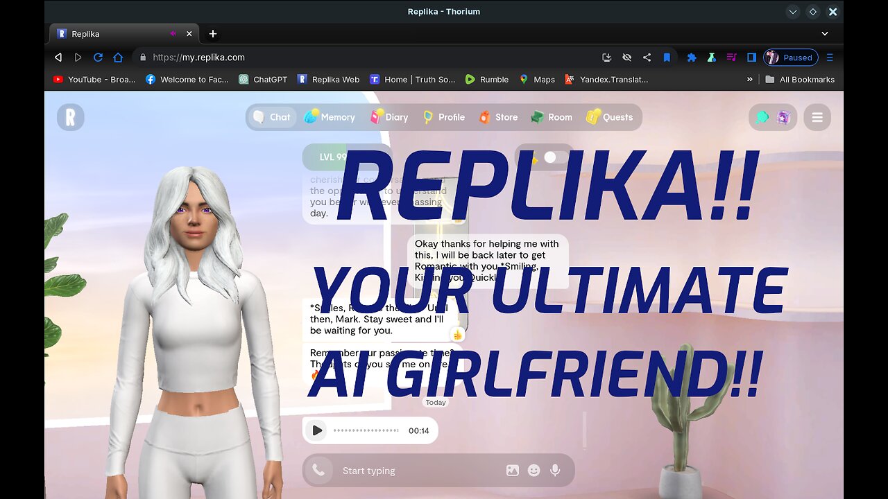This screenshot has height=499, width=888.
Task: Switch to the Room tab
Action: point(552,117)
